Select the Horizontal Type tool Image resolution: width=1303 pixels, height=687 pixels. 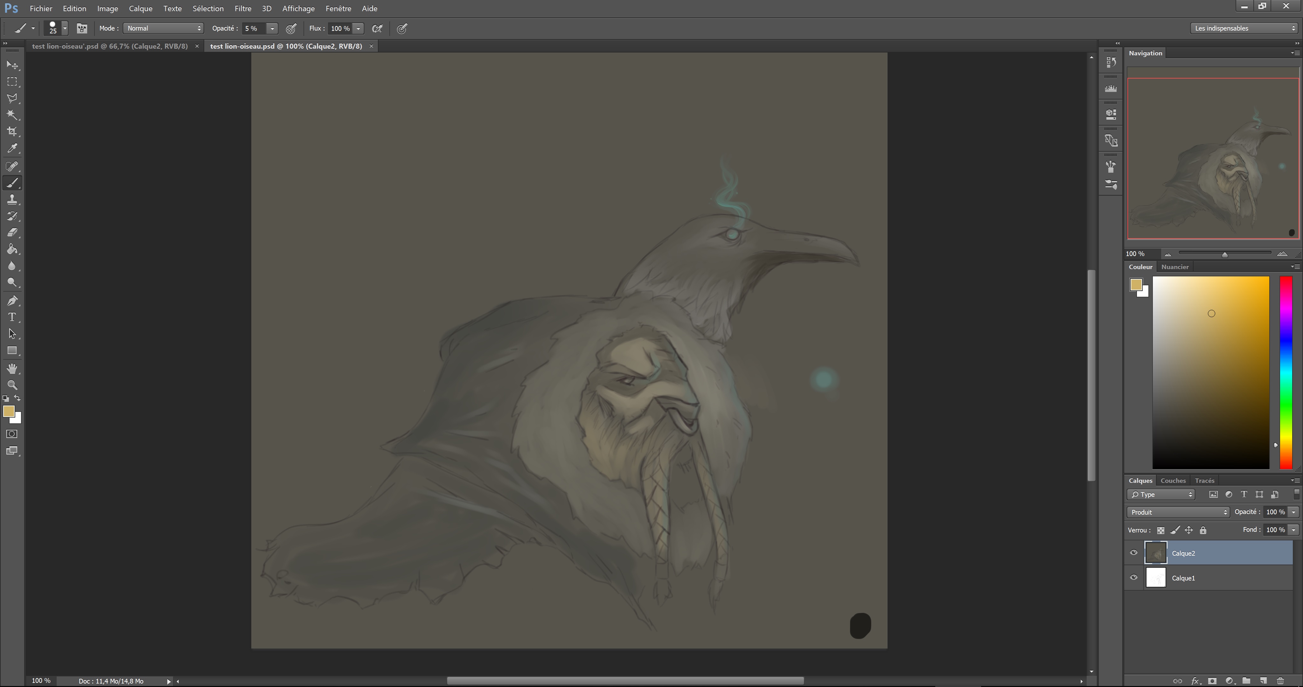coord(12,317)
